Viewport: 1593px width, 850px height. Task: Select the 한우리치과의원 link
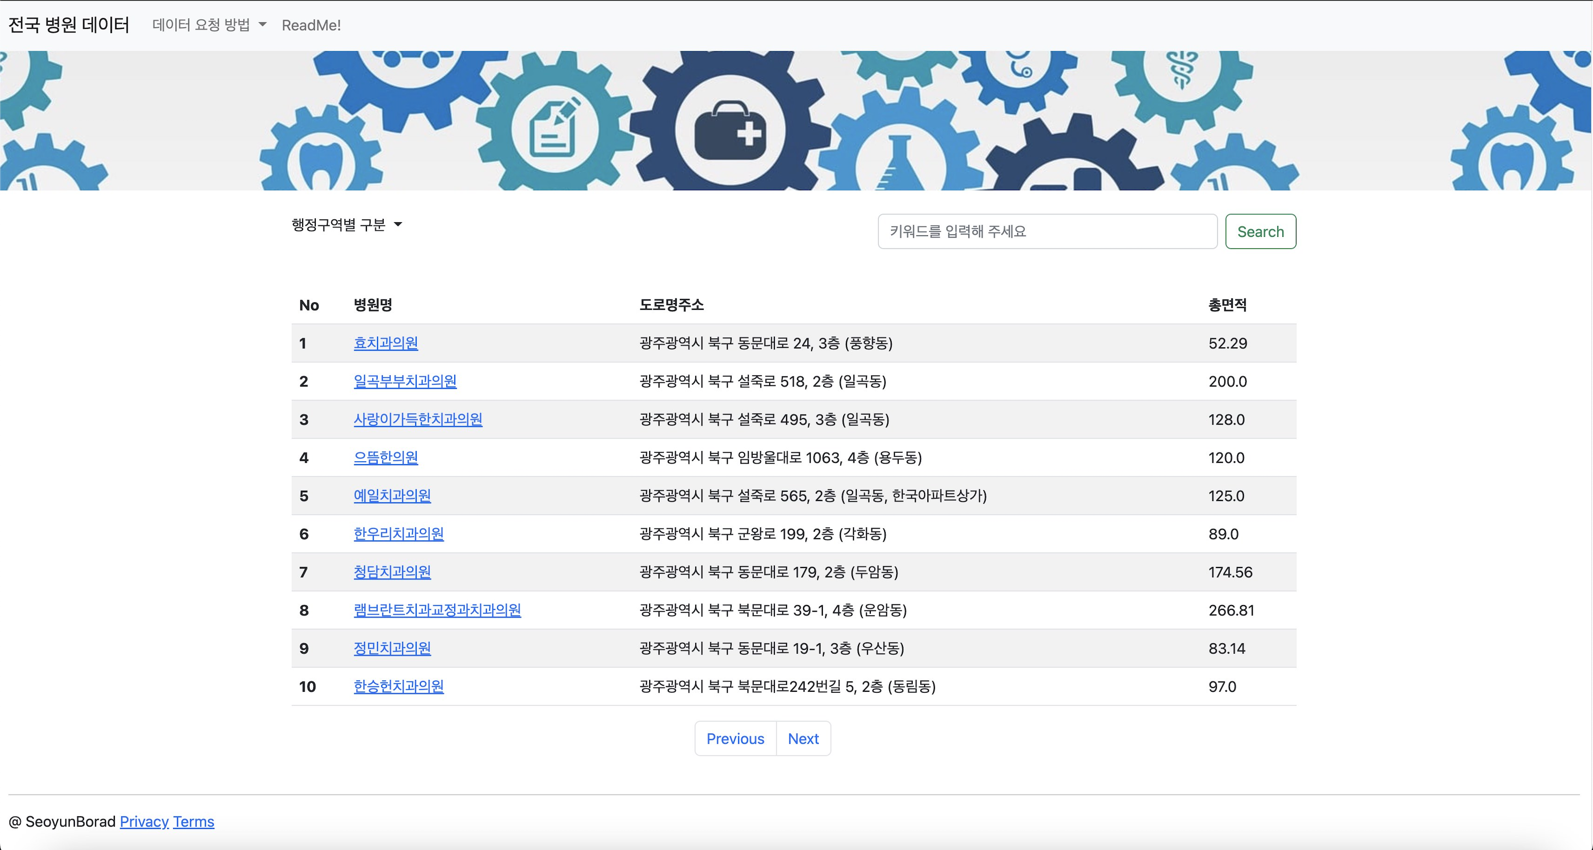(399, 534)
